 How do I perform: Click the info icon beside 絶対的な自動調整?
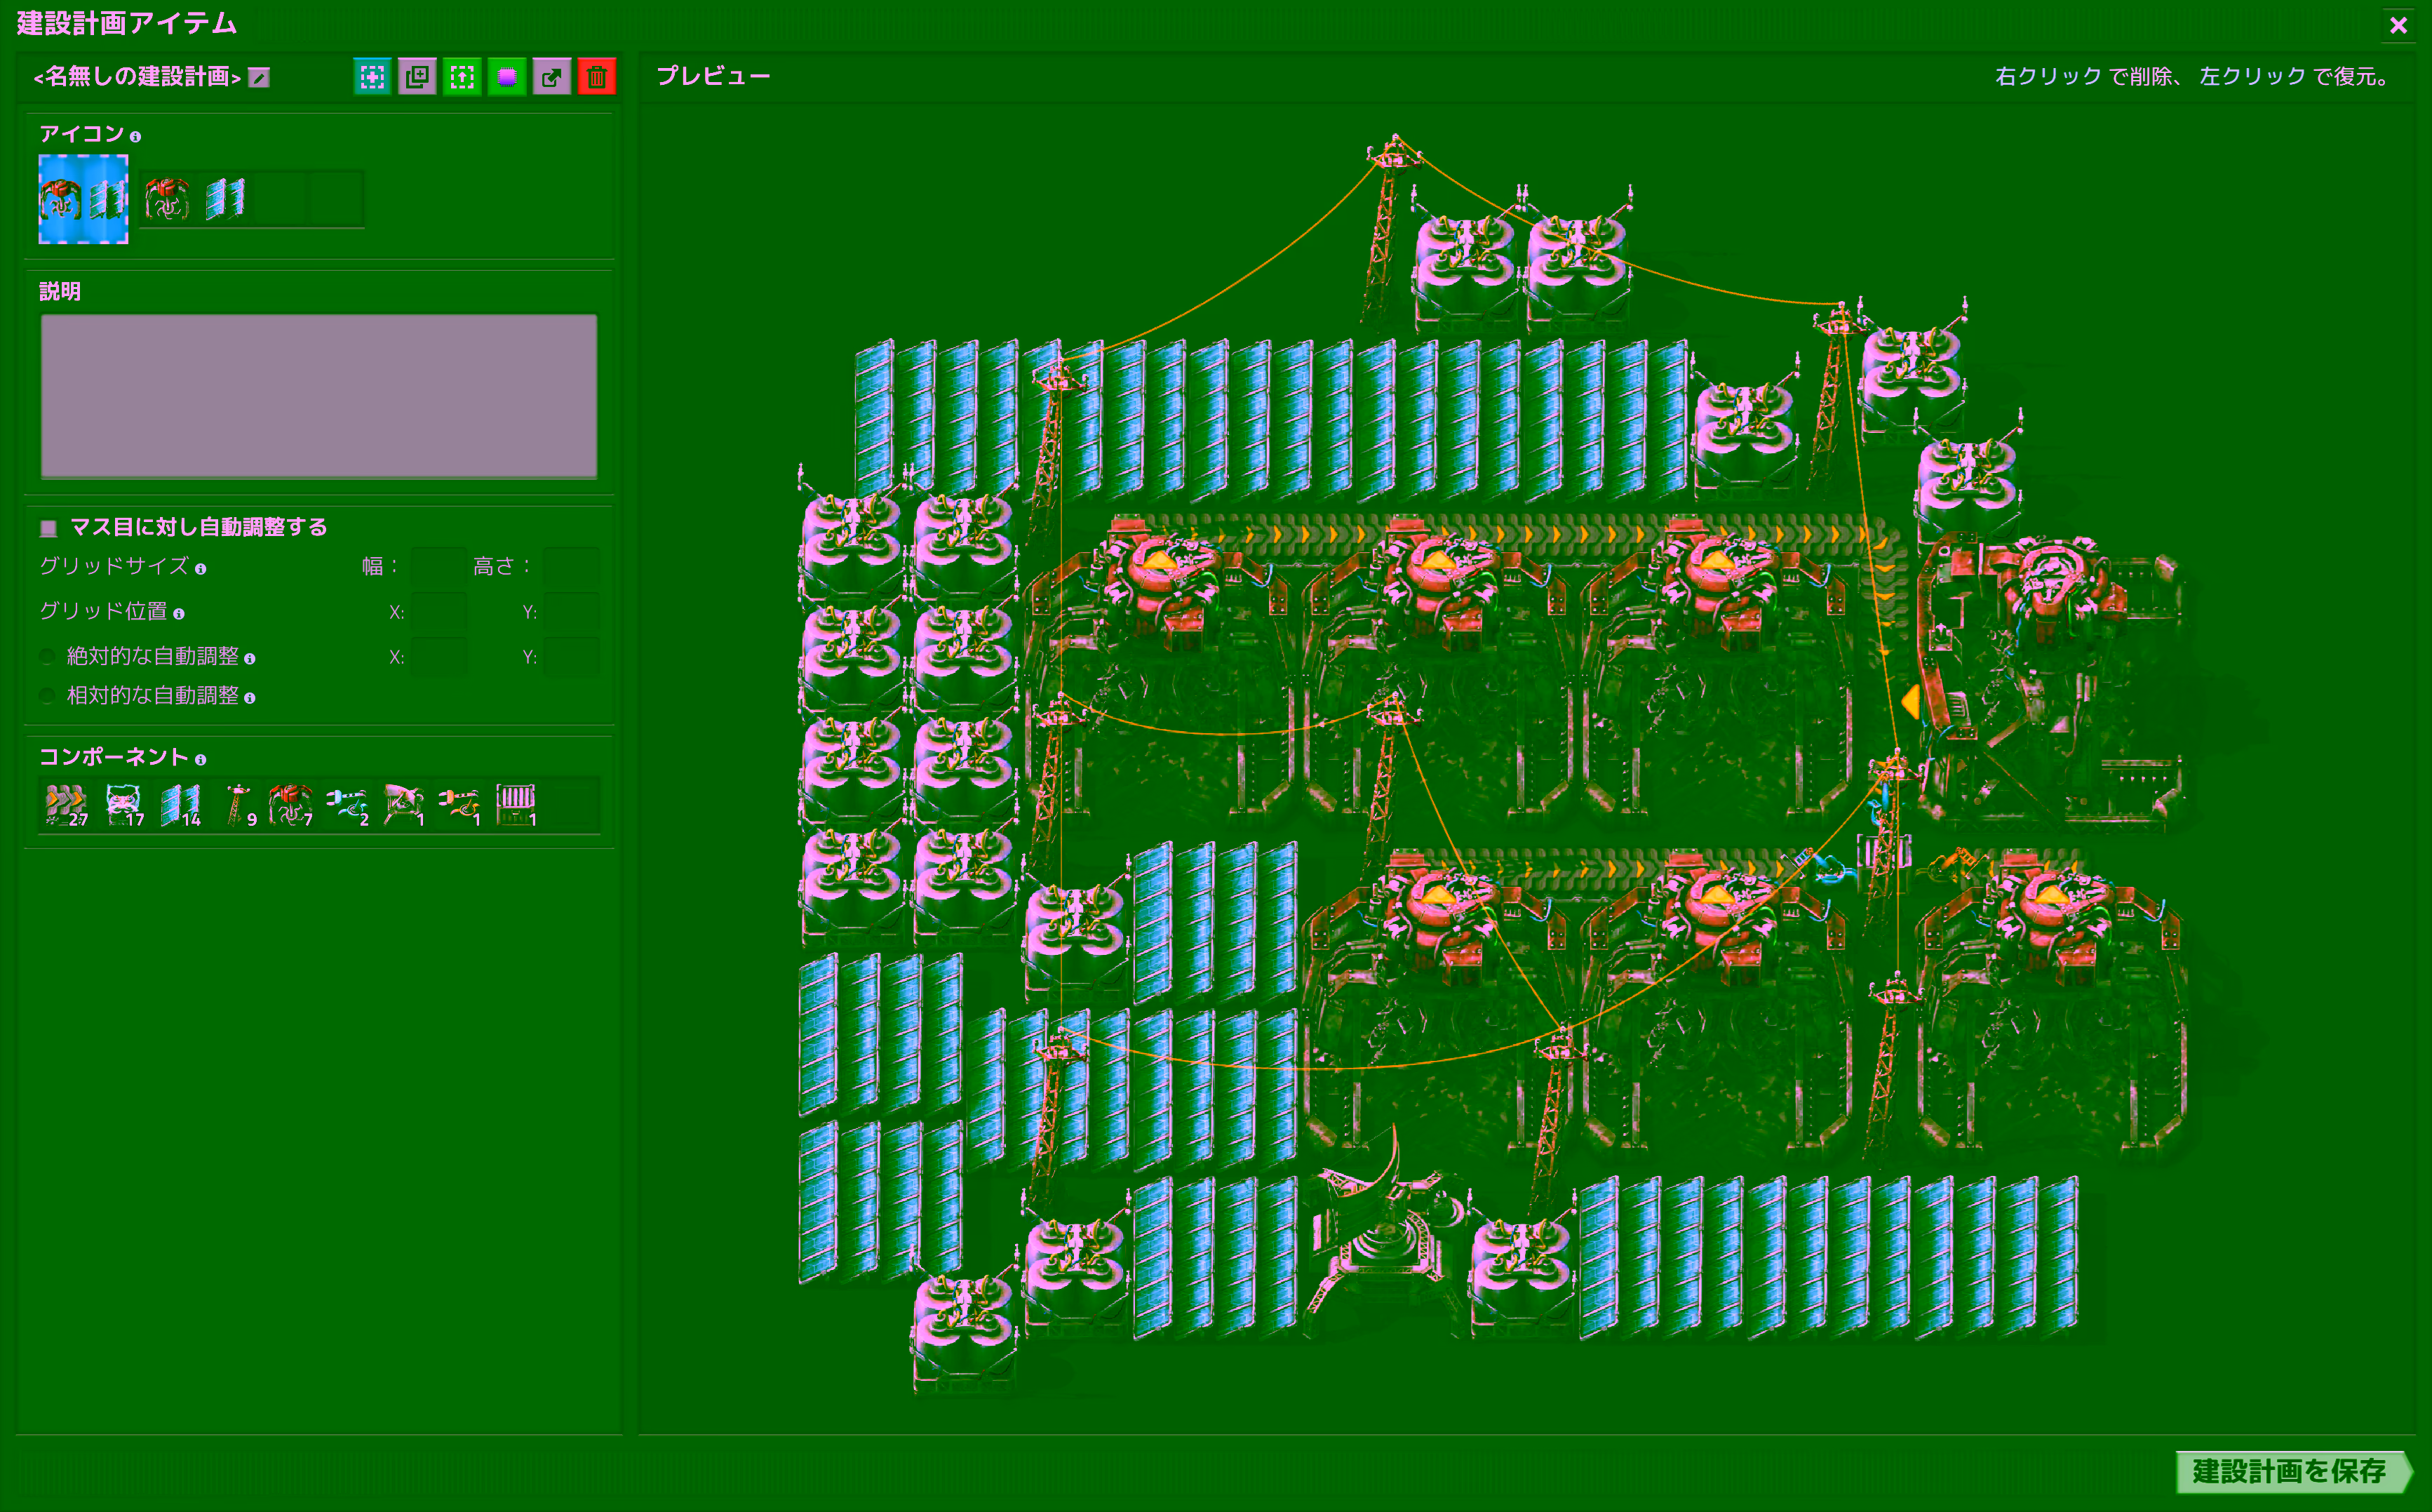[x=250, y=659]
